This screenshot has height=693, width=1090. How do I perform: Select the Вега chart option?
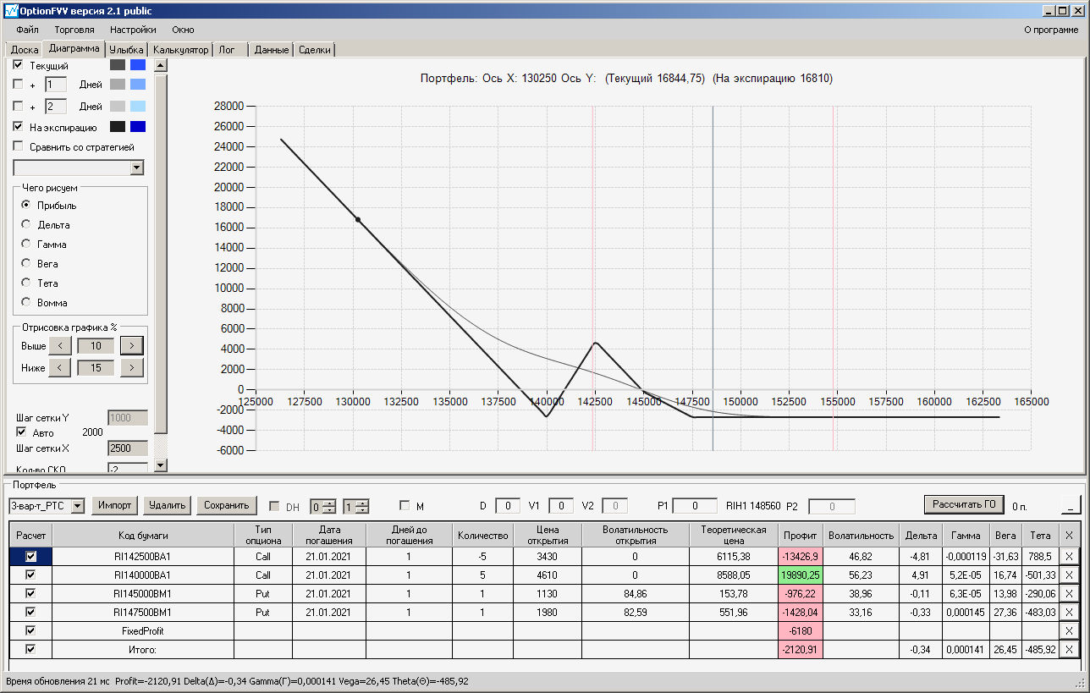click(26, 264)
